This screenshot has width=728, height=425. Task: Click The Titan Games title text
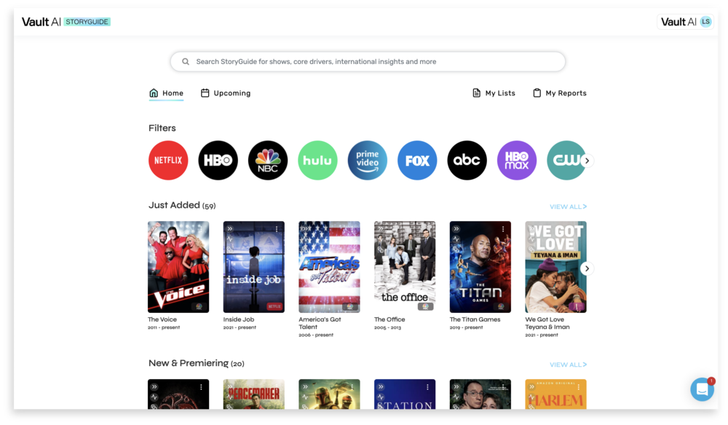[x=475, y=319]
